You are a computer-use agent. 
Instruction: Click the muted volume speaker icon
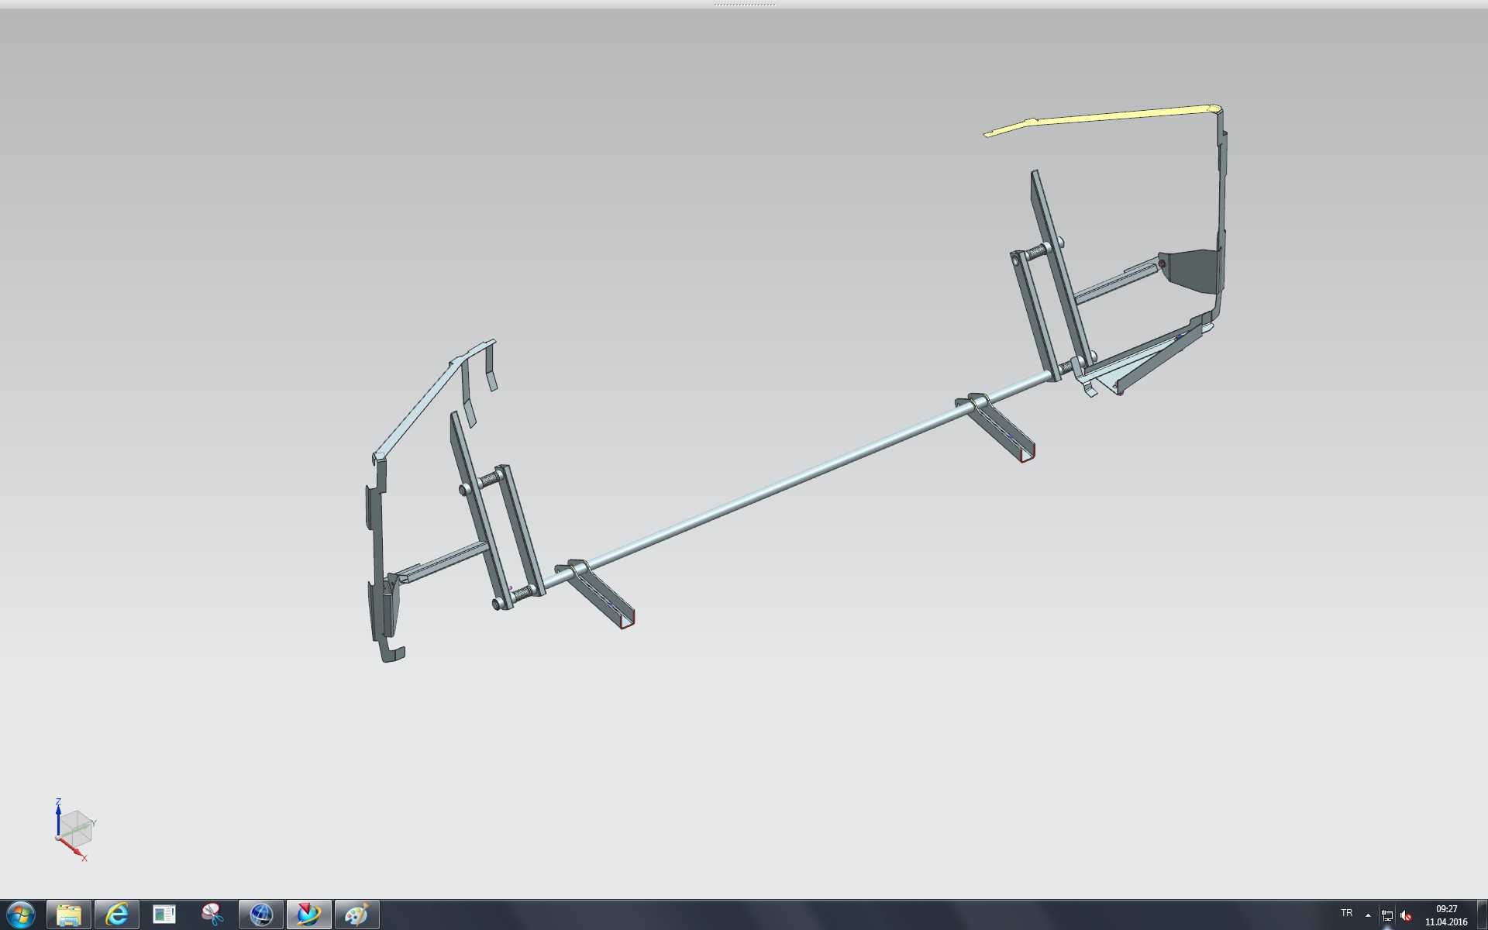pyautogui.click(x=1406, y=915)
